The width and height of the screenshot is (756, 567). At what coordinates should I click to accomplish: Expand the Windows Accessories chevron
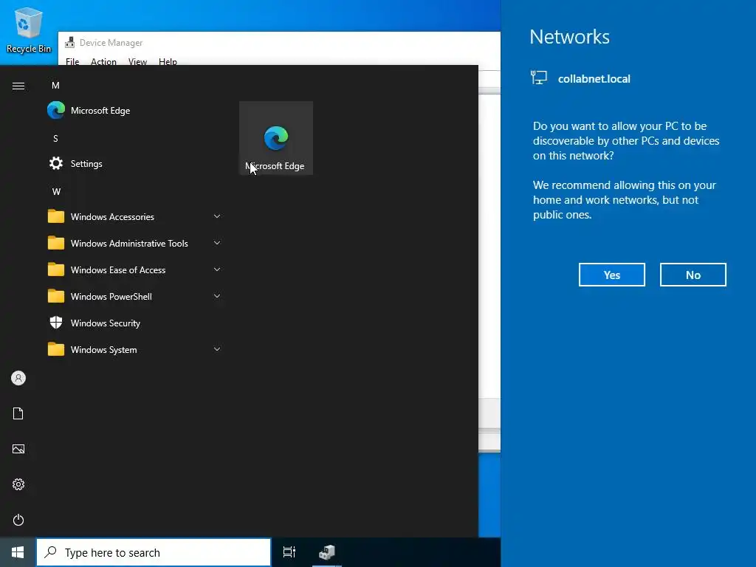[x=217, y=216]
